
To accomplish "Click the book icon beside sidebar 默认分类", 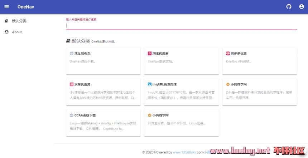I will coord(6,21).
